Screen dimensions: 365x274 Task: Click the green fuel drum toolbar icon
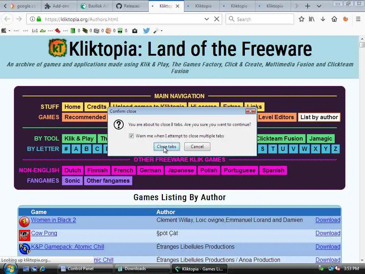pos(73,31)
